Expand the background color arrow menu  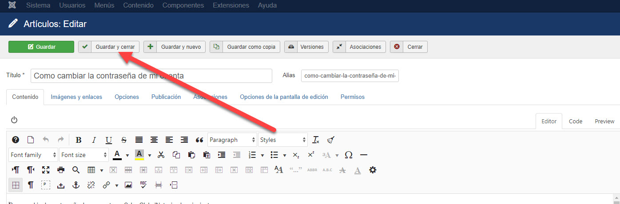pos(150,155)
